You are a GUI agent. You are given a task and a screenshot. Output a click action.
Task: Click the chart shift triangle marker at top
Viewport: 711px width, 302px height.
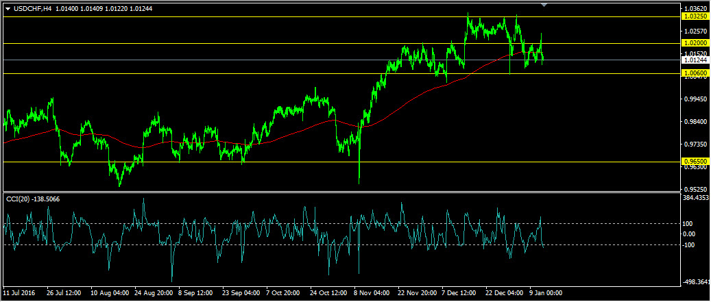[544, 5]
